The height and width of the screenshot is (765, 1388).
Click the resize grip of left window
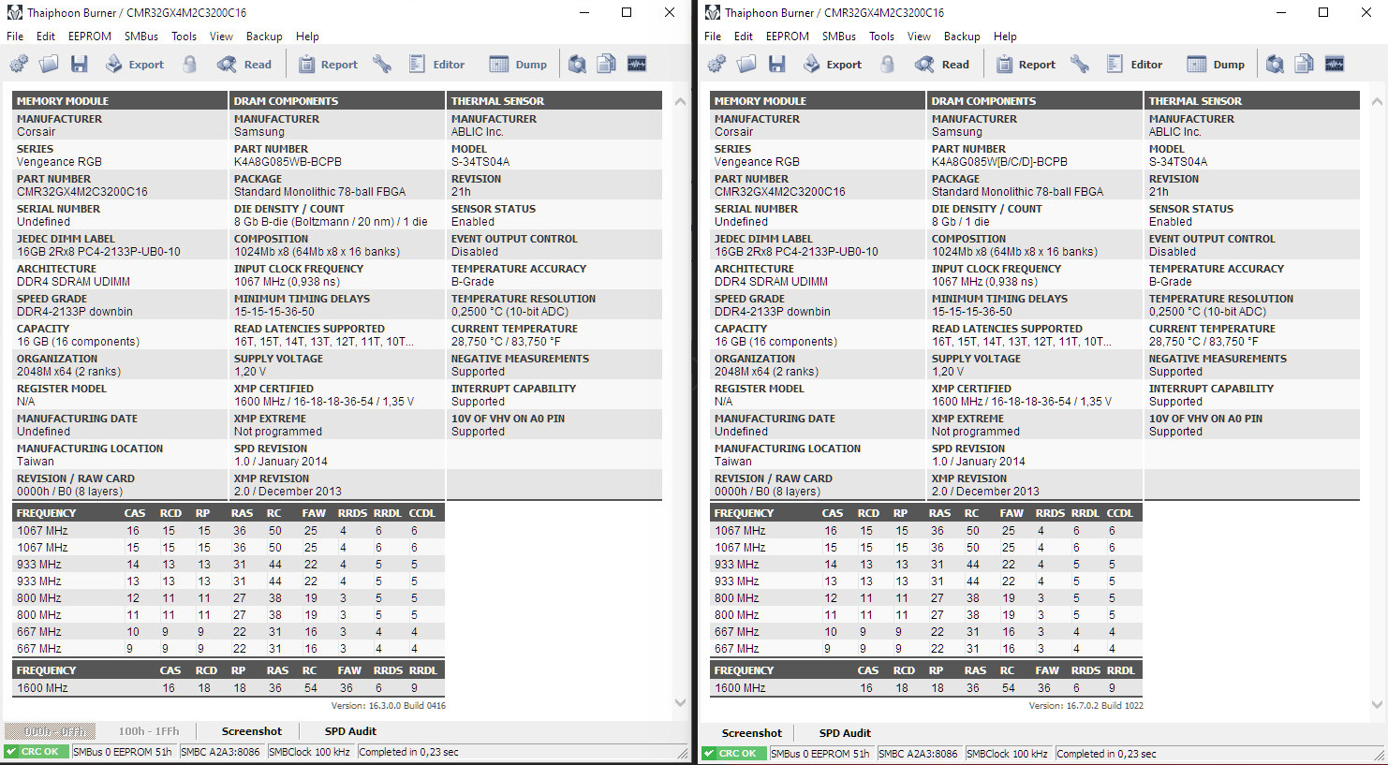point(683,754)
